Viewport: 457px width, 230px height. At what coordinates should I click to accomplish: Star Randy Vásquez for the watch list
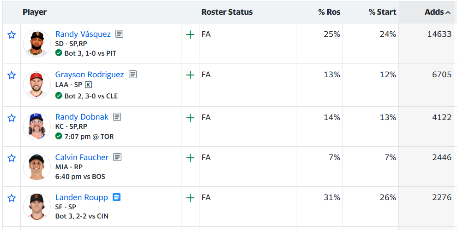pos(12,35)
